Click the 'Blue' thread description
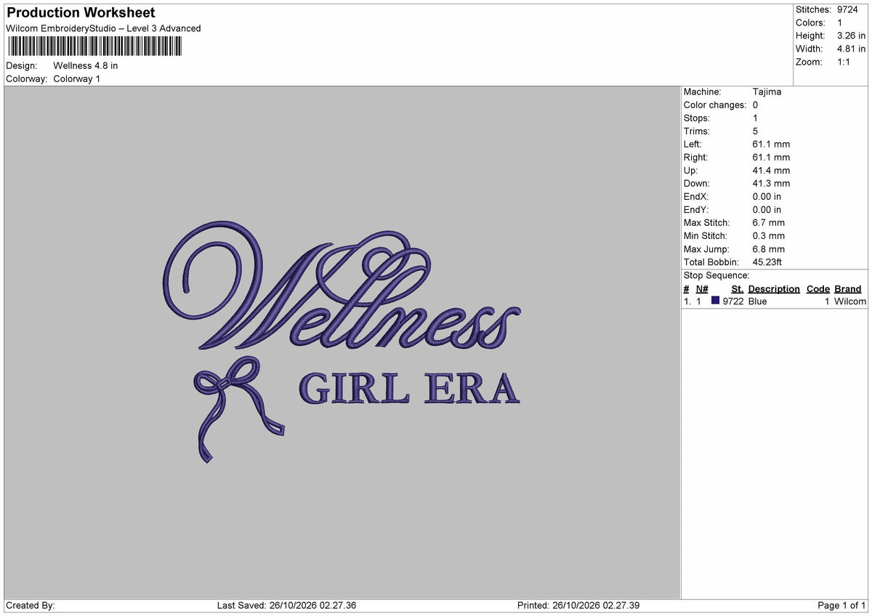Screen dimensions: 872x616 coord(757,301)
